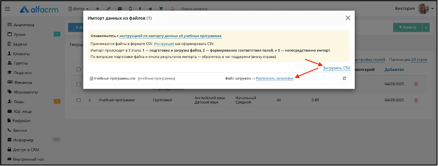Screen dimensions: 438x166
Task: Click the Английский язык cell text
Action: coord(210,98)
